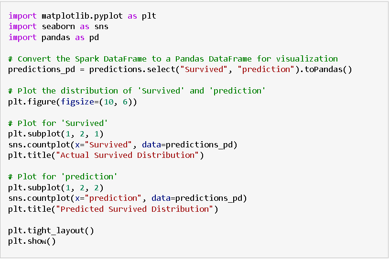The image size is (389, 259).
Task: Click the plt.subplot(1, 2, 1) line
Action: click(x=56, y=134)
